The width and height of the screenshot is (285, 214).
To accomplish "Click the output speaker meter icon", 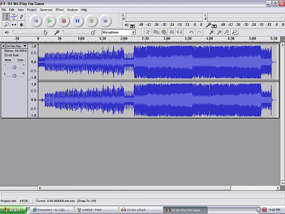I will point(126,25).
